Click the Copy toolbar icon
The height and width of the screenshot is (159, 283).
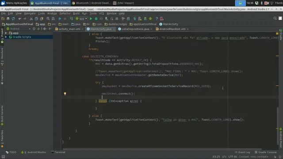tap(36, 19)
